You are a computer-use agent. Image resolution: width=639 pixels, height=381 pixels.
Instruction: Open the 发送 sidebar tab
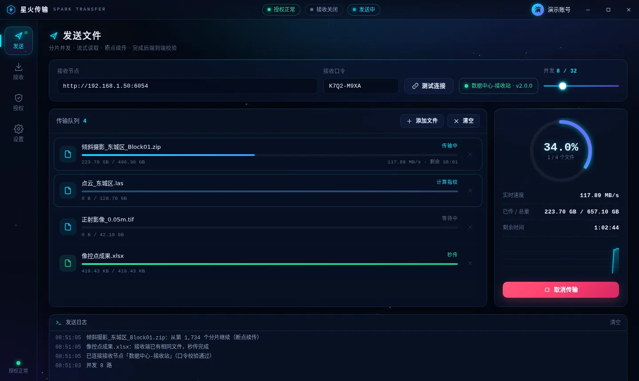[19, 41]
